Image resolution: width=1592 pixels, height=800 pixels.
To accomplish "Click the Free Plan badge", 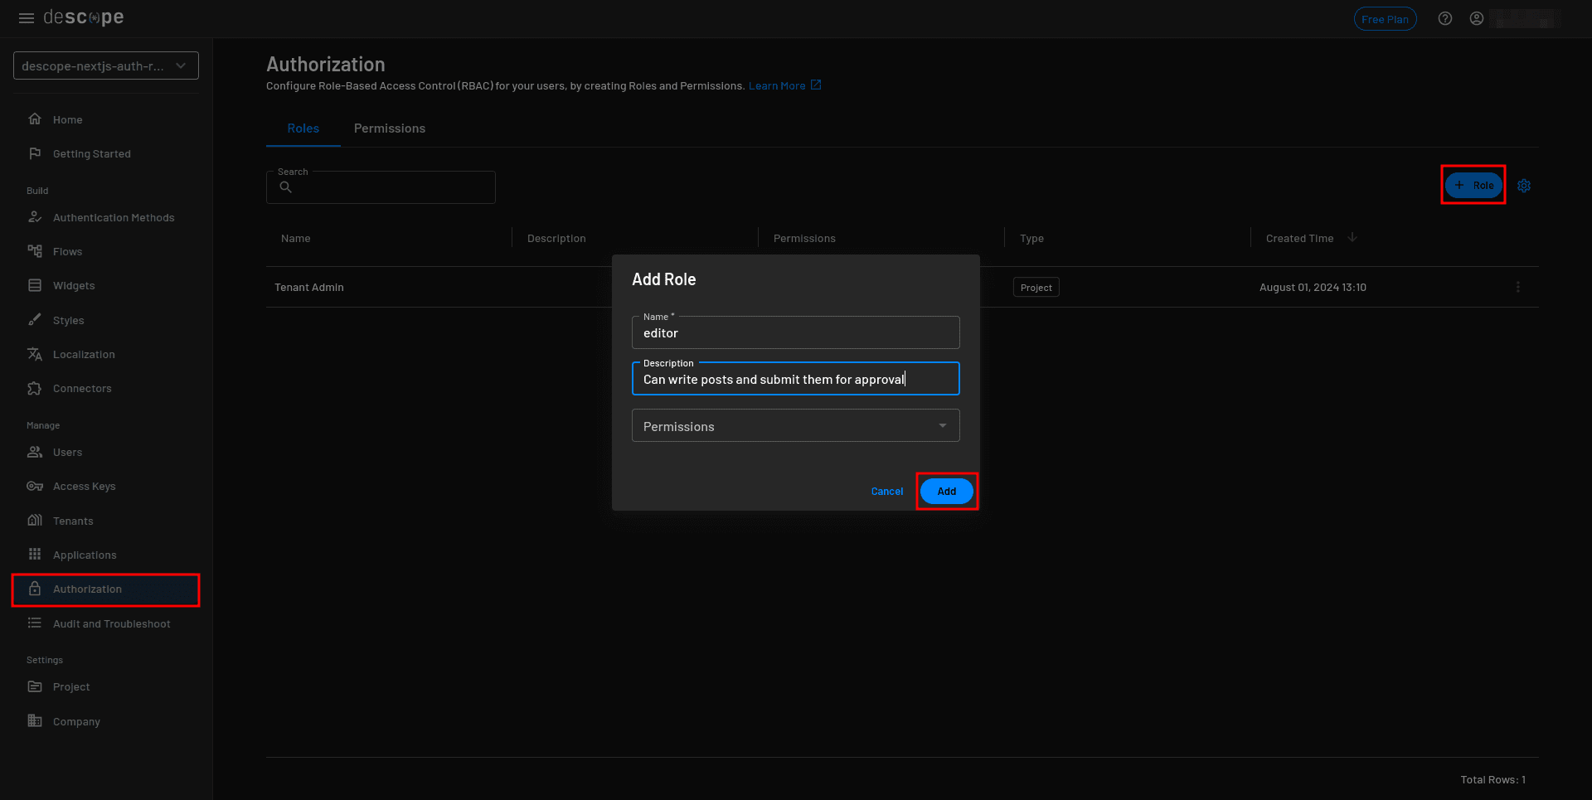I will pos(1385,19).
